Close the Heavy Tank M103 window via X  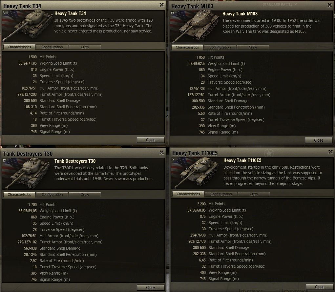[x=329, y=5]
